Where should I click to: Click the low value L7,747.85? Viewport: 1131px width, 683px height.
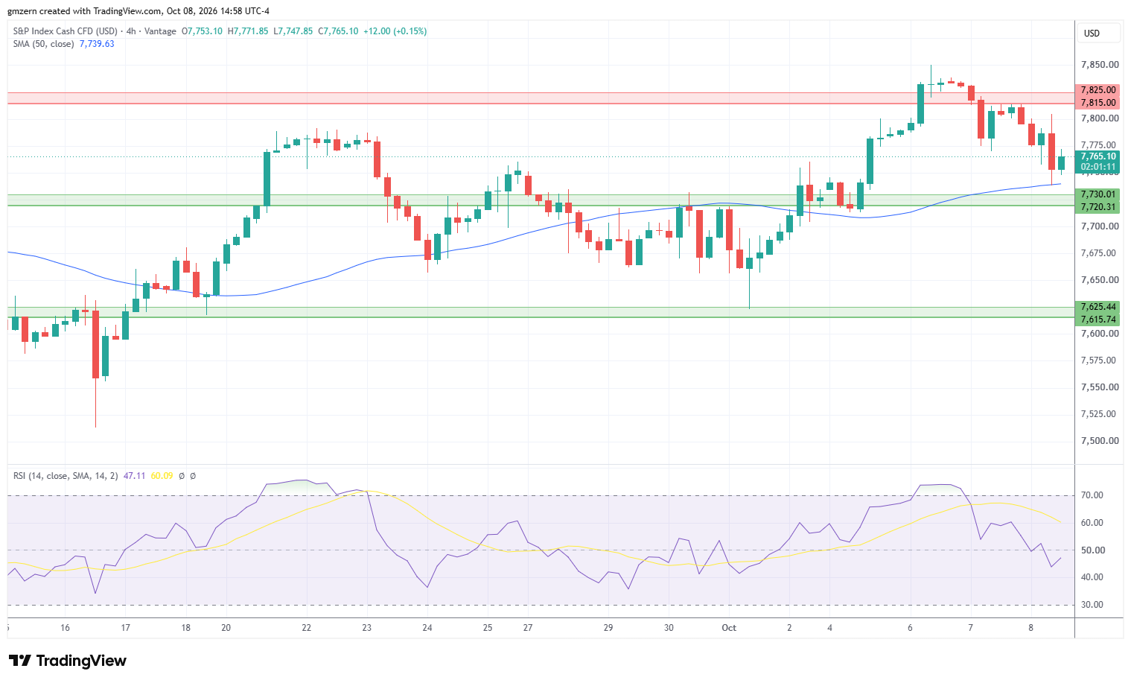(x=293, y=31)
